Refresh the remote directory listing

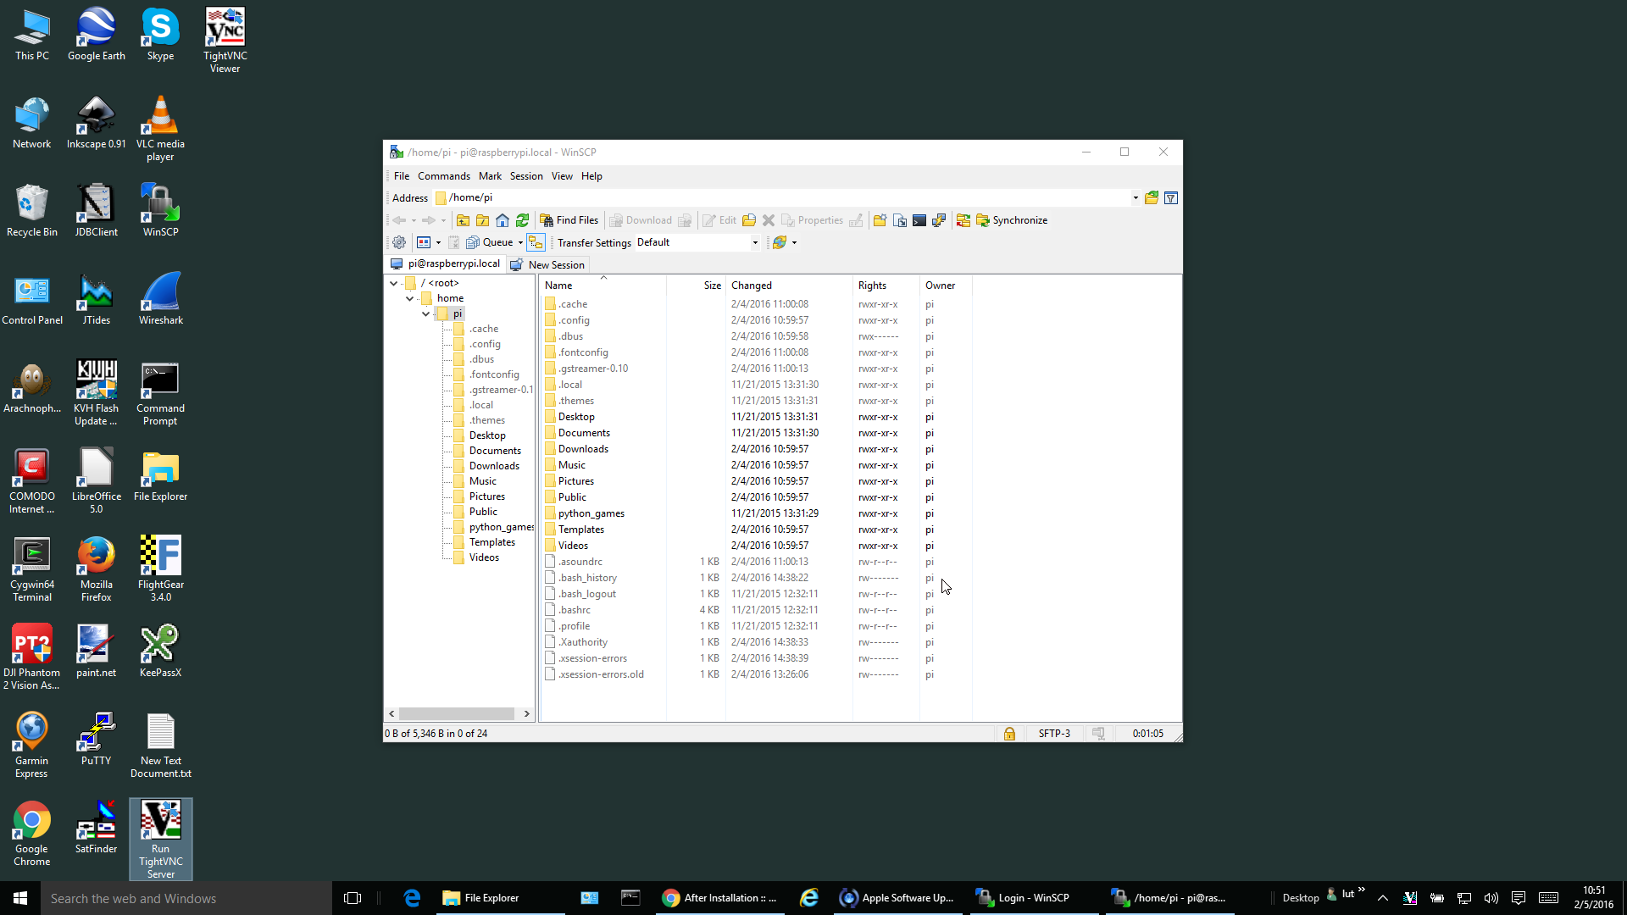(x=523, y=220)
